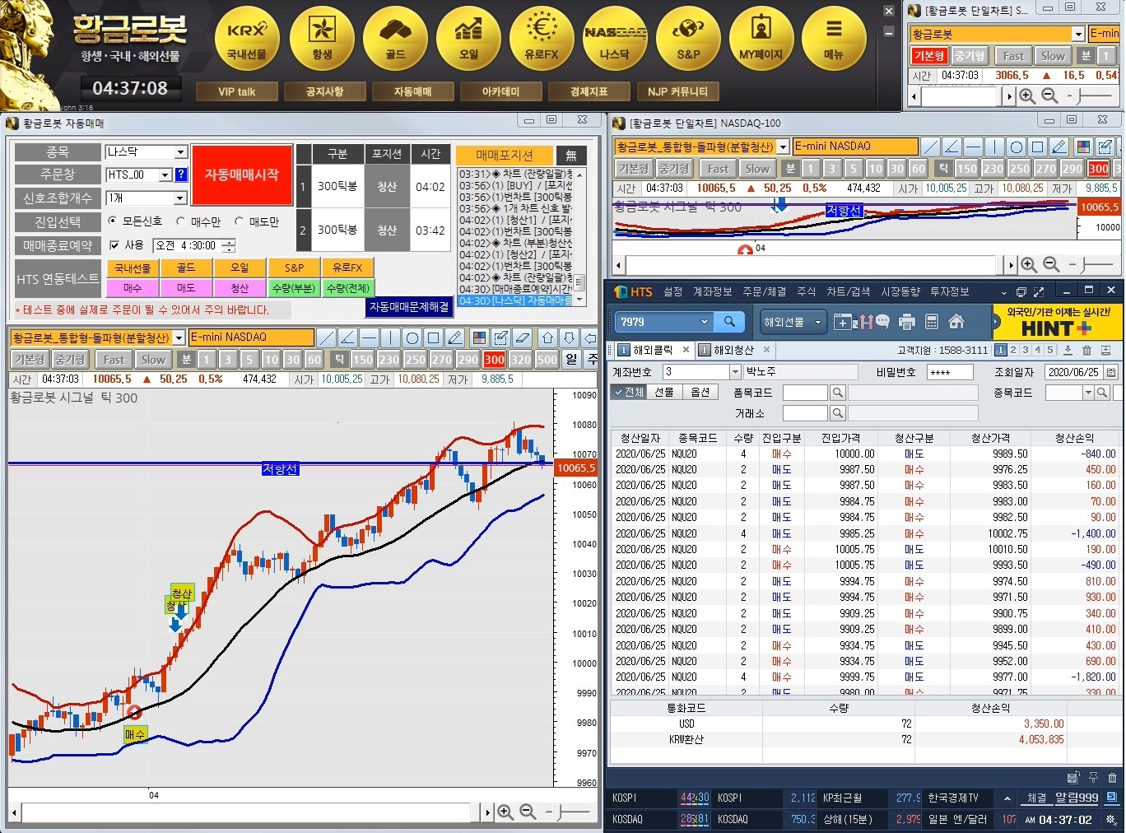The height and width of the screenshot is (833, 1126).
Task: Select the pencil tool in main chart
Action: pyautogui.click(x=454, y=337)
